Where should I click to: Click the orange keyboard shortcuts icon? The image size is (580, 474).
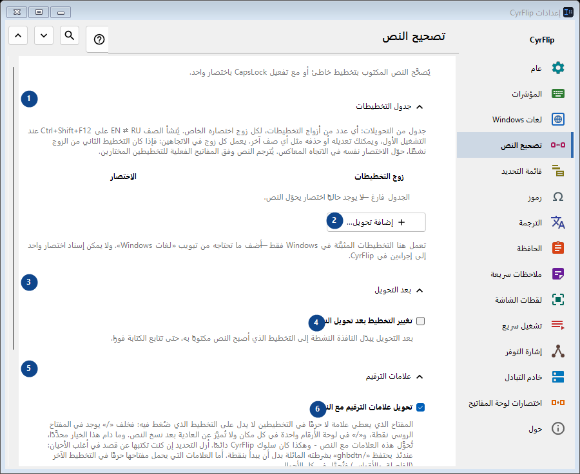tap(558, 403)
